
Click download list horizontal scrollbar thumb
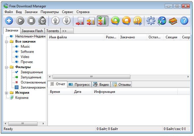pos(91,77)
